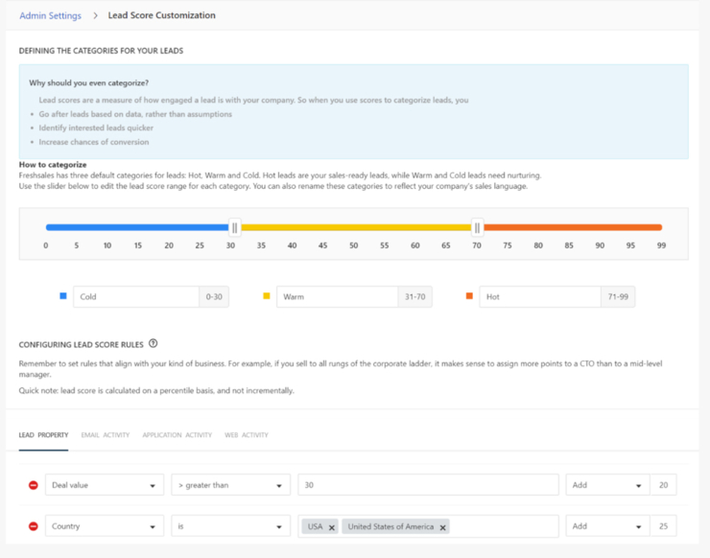The height and width of the screenshot is (558, 710).
Task: Switch to the Web Activity tab
Action: [x=247, y=435]
